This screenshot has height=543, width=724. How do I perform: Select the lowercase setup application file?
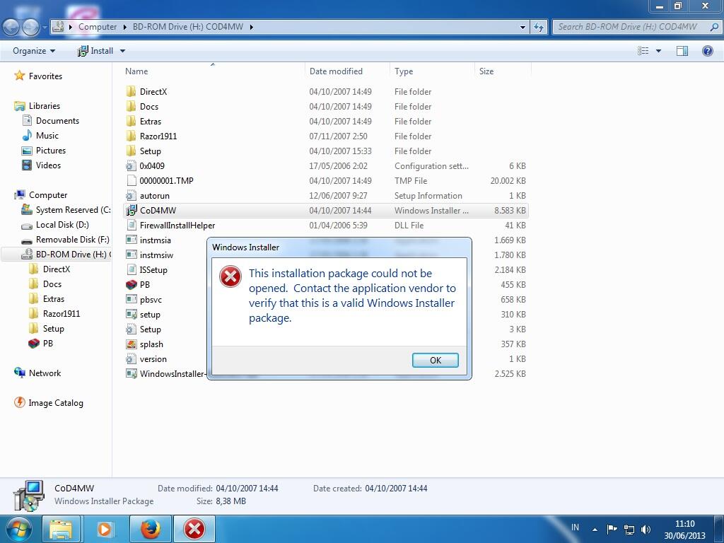click(x=150, y=314)
